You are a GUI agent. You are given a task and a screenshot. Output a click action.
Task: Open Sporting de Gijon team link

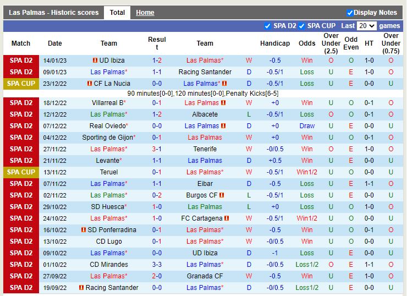[x=107, y=138]
